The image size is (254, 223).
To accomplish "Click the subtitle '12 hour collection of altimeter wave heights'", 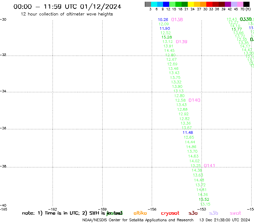I will [67, 14].
